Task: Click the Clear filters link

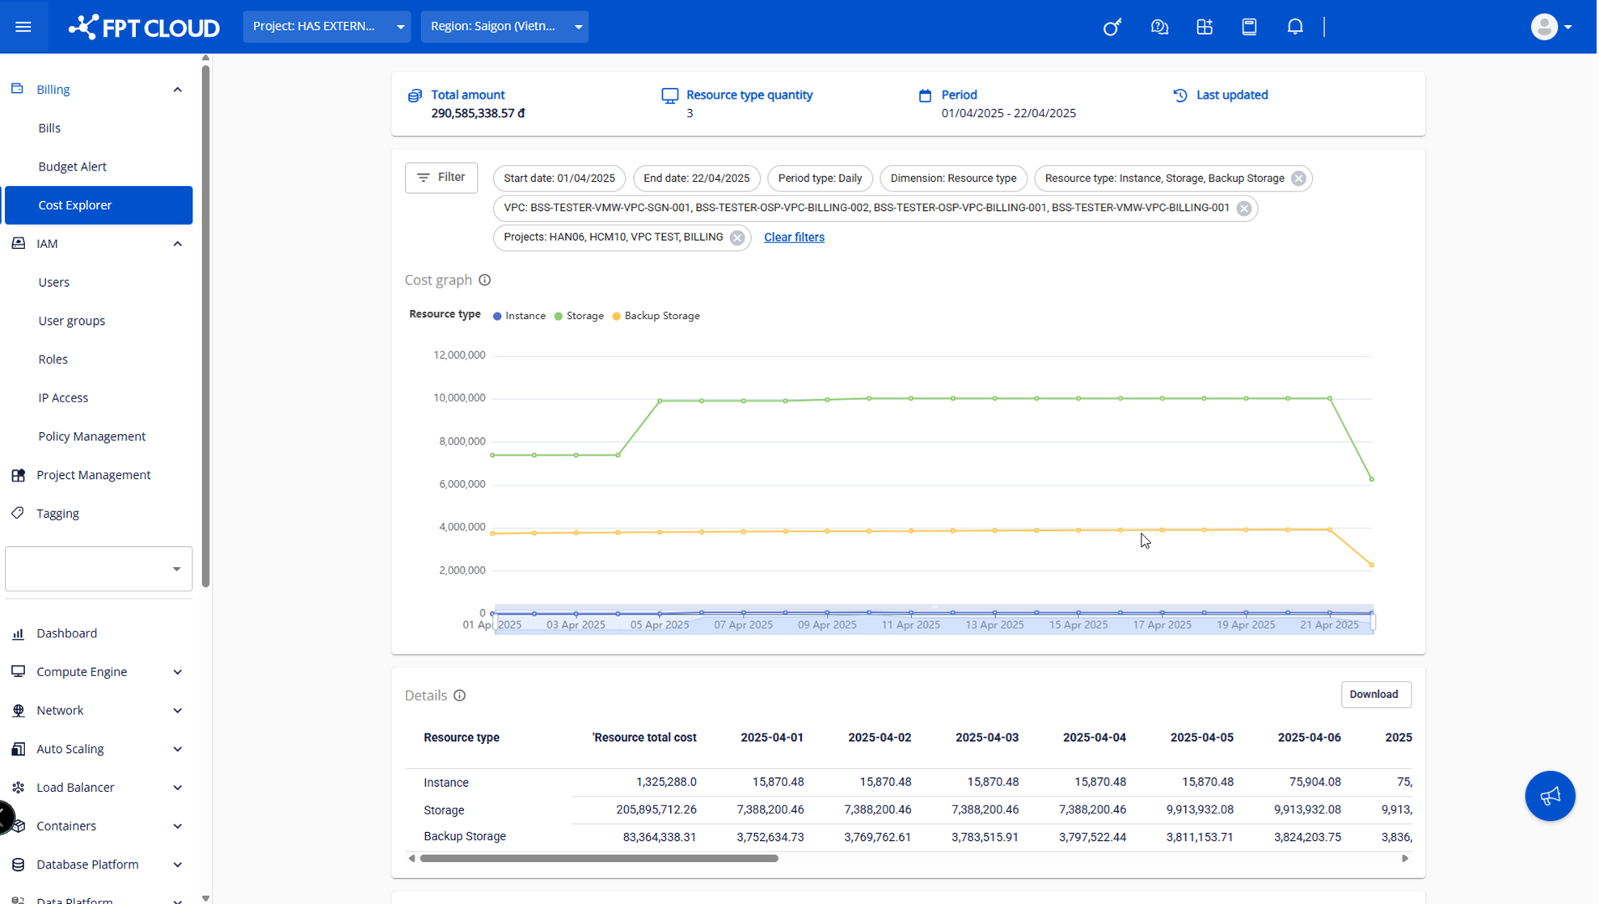Action: pos(793,237)
